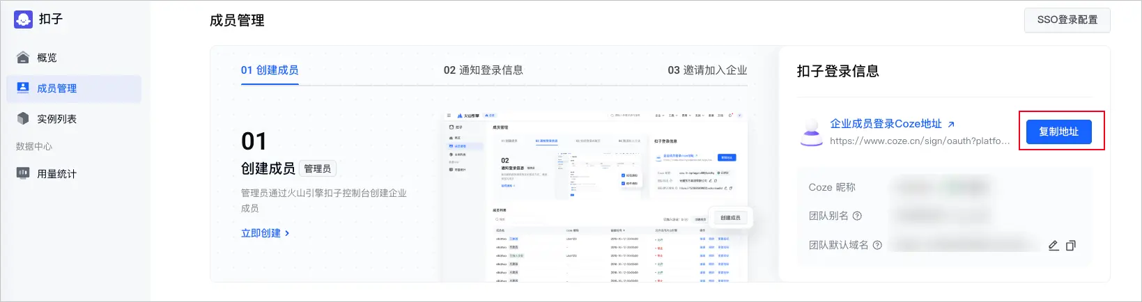Click the 扣子登录信息 heading
Viewport: 1142px width, 302px height.
838,71
